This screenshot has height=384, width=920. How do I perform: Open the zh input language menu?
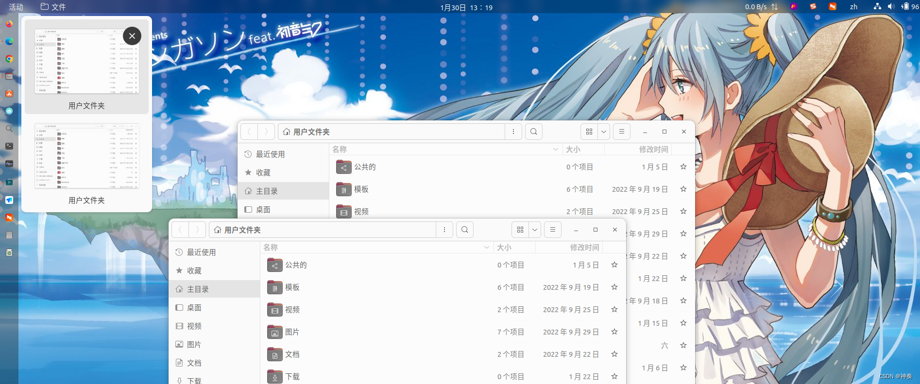point(853,7)
